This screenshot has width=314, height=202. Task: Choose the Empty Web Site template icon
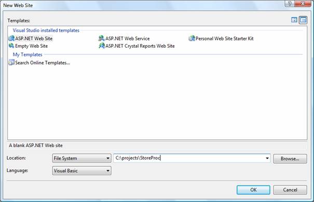(x=11, y=46)
